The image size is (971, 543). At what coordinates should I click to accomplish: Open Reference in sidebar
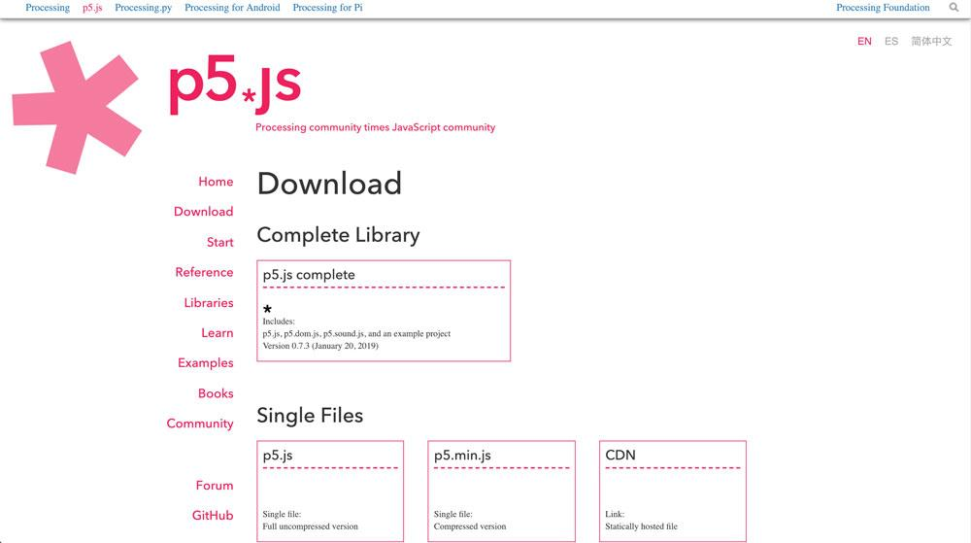click(204, 272)
